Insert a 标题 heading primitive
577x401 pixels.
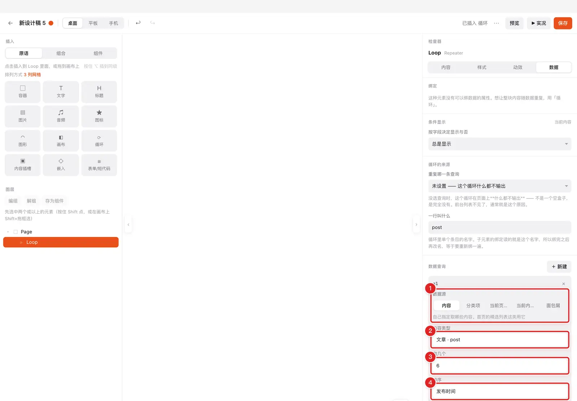(x=99, y=92)
